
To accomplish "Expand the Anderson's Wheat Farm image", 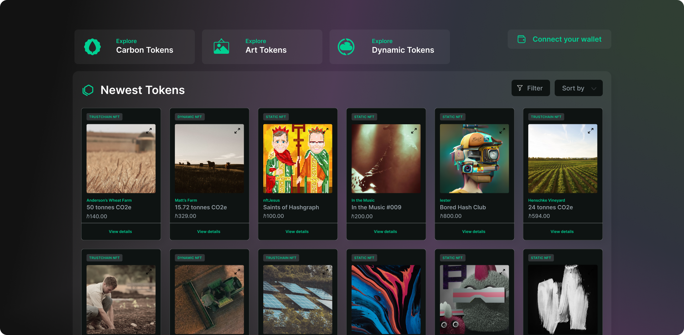I will (149, 131).
